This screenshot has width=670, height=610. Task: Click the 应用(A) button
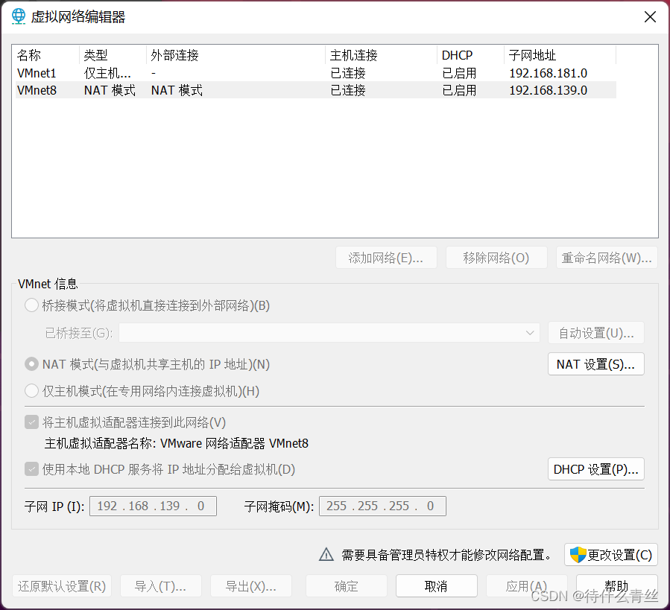pos(526,586)
